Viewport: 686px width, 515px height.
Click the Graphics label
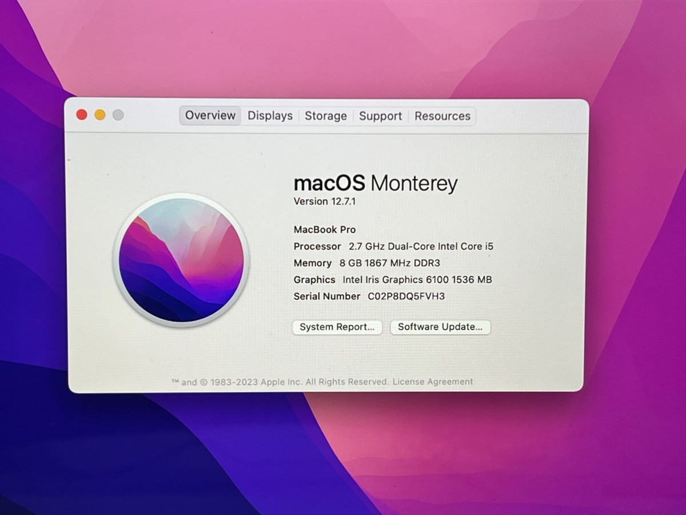pyautogui.click(x=314, y=280)
